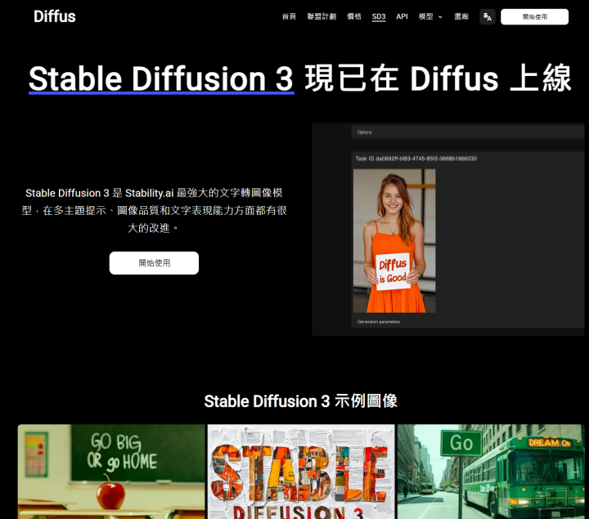
Task: Click the Diffus logo in the header
Action: pos(55,16)
